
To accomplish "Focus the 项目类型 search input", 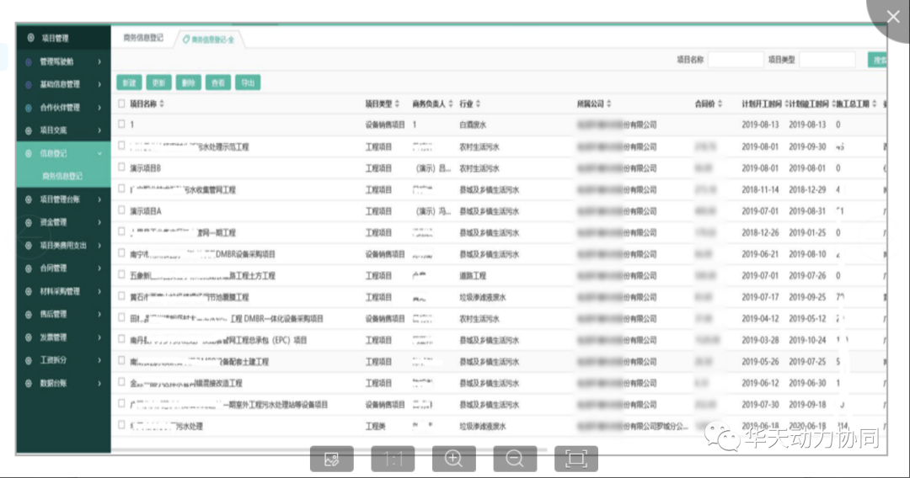I will click(827, 60).
